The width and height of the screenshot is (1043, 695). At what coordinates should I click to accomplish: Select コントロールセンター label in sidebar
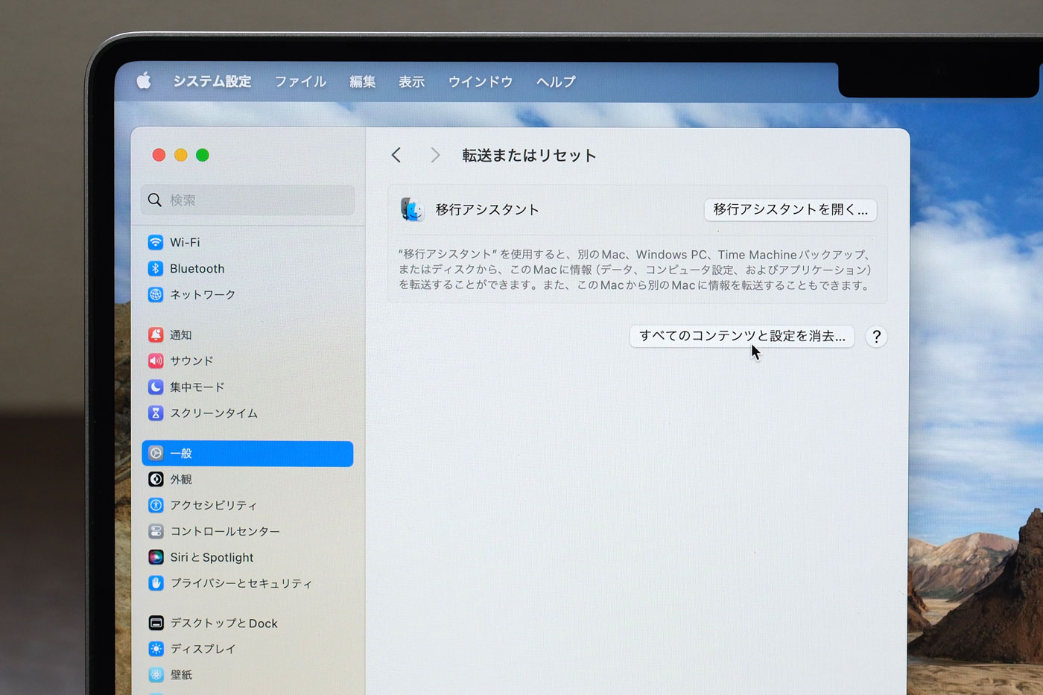[225, 531]
